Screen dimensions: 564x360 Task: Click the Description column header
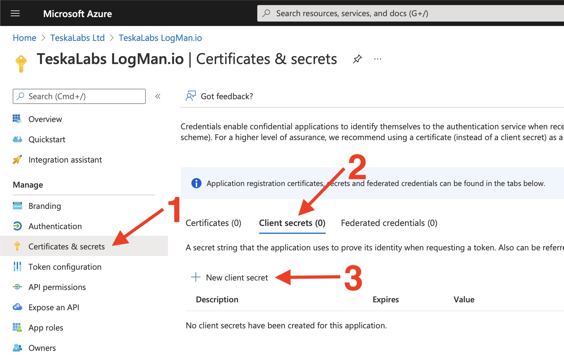217,299
